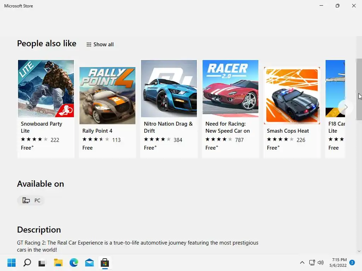Click Free+ price under Nitro Nation

150,148
